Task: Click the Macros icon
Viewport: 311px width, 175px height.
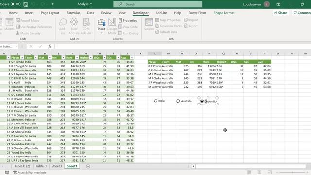Action: [9, 24]
